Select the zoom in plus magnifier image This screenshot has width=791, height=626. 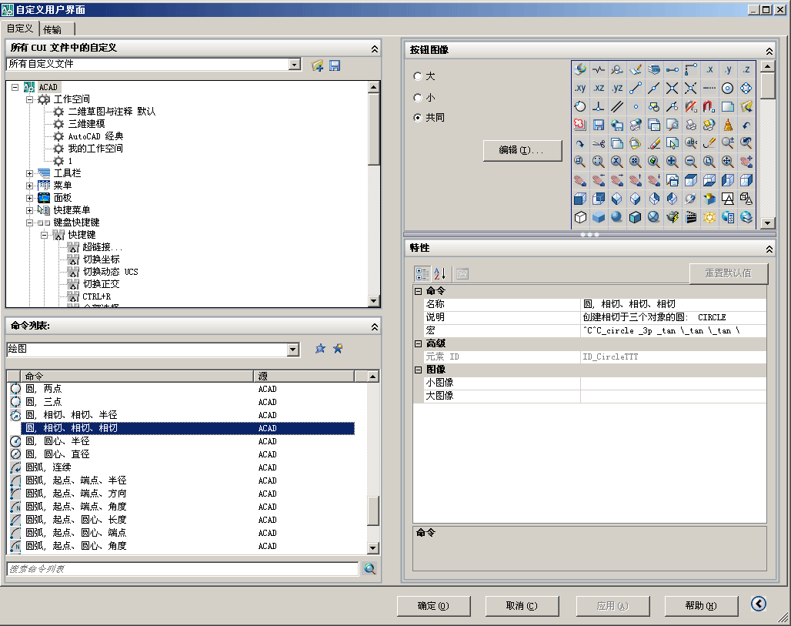tap(672, 162)
